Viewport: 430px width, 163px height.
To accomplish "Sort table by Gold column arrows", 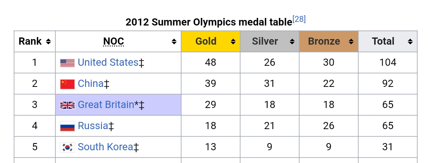I will pyautogui.click(x=233, y=41).
